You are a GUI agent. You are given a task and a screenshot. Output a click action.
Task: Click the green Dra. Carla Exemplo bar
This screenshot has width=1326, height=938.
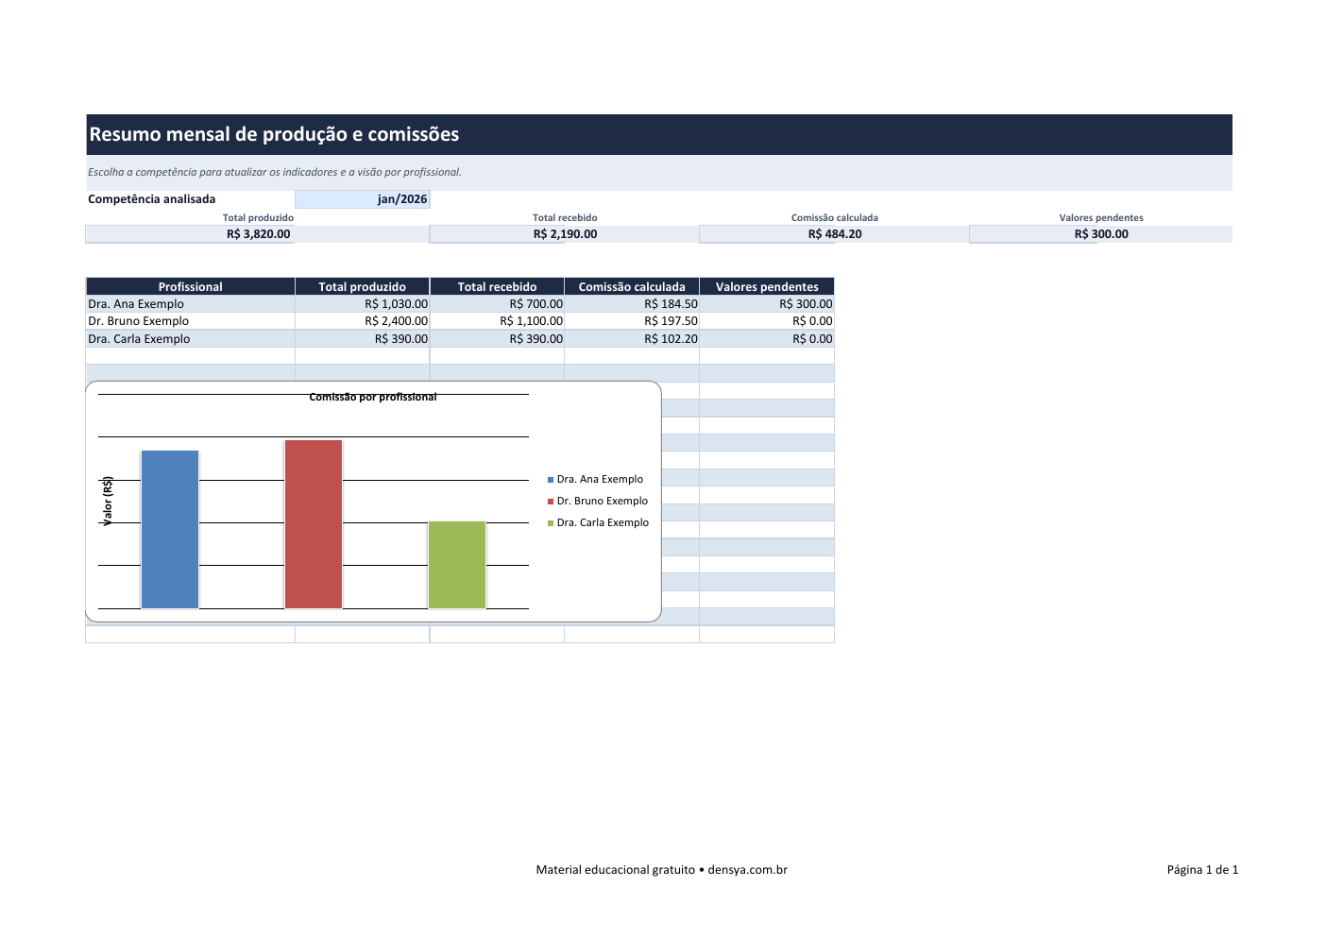457,565
